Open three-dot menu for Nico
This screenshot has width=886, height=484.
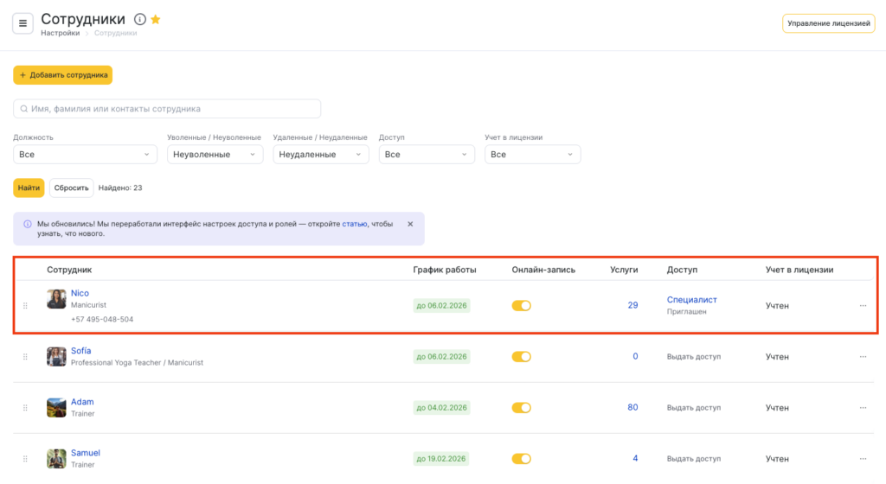click(863, 305)
